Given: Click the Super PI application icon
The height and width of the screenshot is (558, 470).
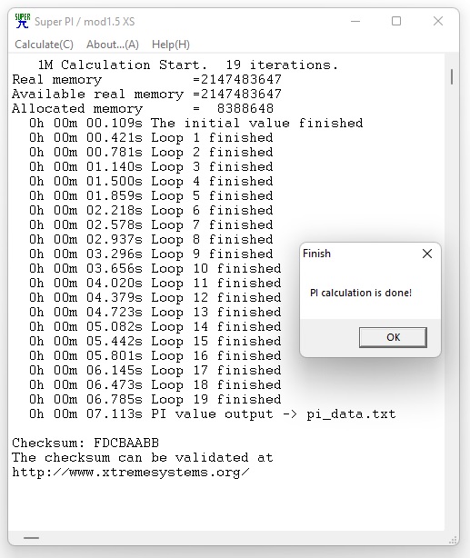Looking at the screenshot, I should (x=23, y=21).
